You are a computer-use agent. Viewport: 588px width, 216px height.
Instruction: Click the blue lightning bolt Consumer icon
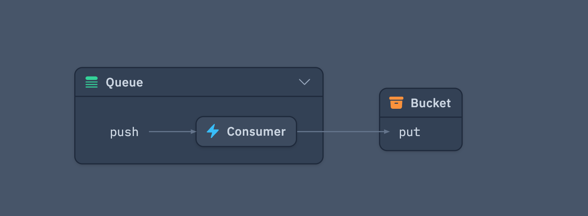(x=213, y=131)
